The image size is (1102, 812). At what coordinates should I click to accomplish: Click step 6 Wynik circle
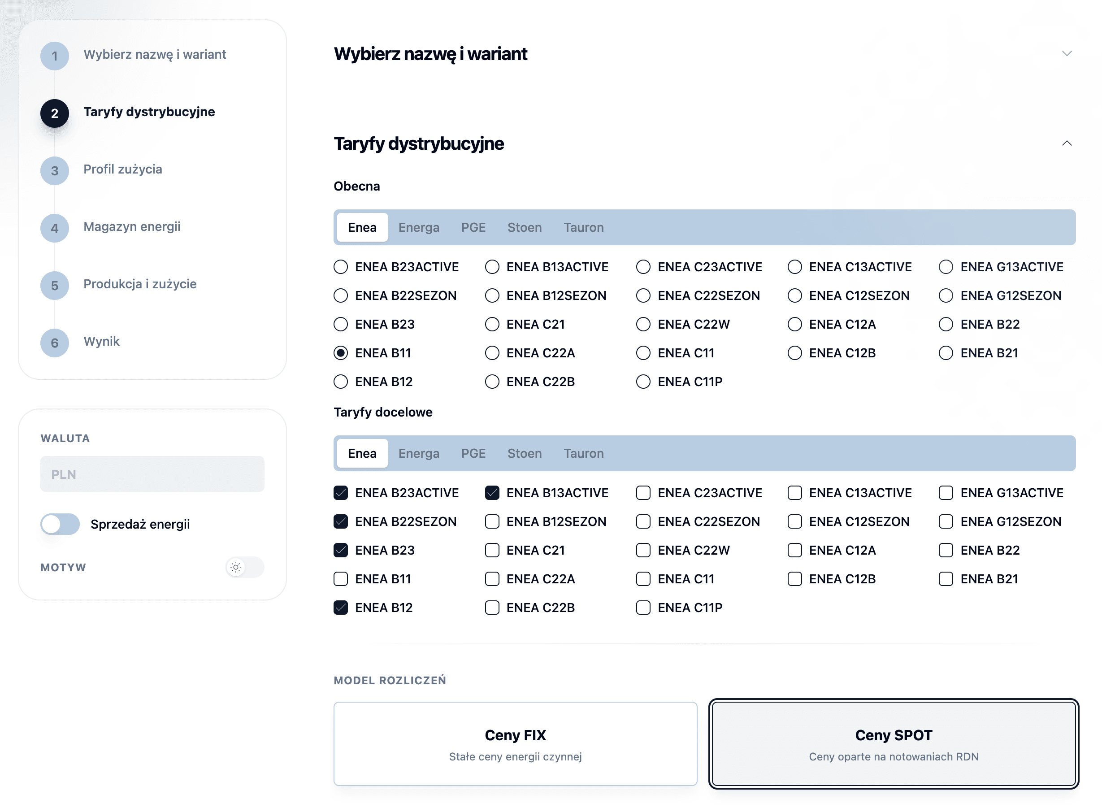pos(55,343)
